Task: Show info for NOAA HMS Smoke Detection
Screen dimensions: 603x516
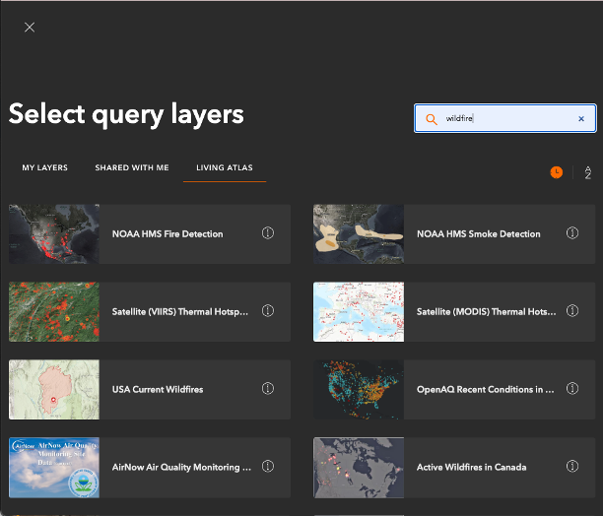Action: pyautogui.click(x=572, y=232)
